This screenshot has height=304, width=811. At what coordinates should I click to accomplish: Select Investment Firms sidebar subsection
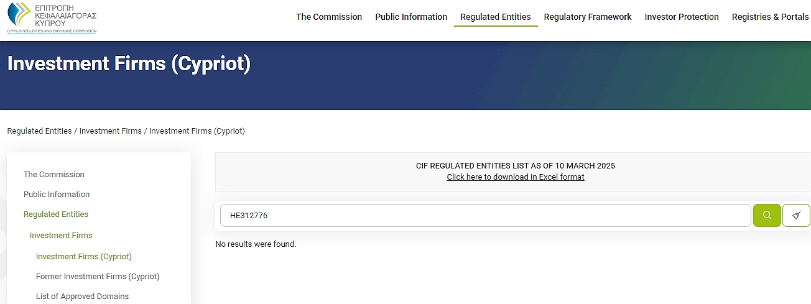(61, 236)
